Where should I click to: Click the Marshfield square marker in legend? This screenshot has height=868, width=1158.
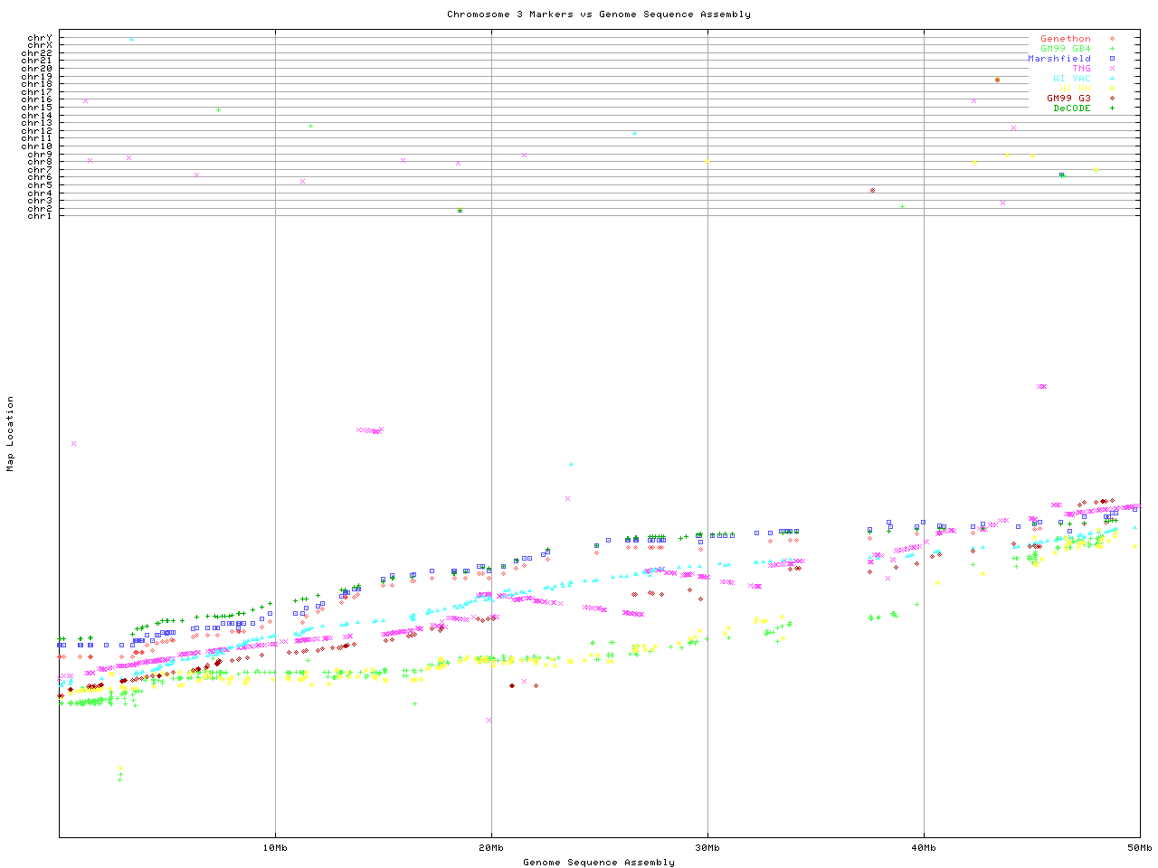[1112, 59]
